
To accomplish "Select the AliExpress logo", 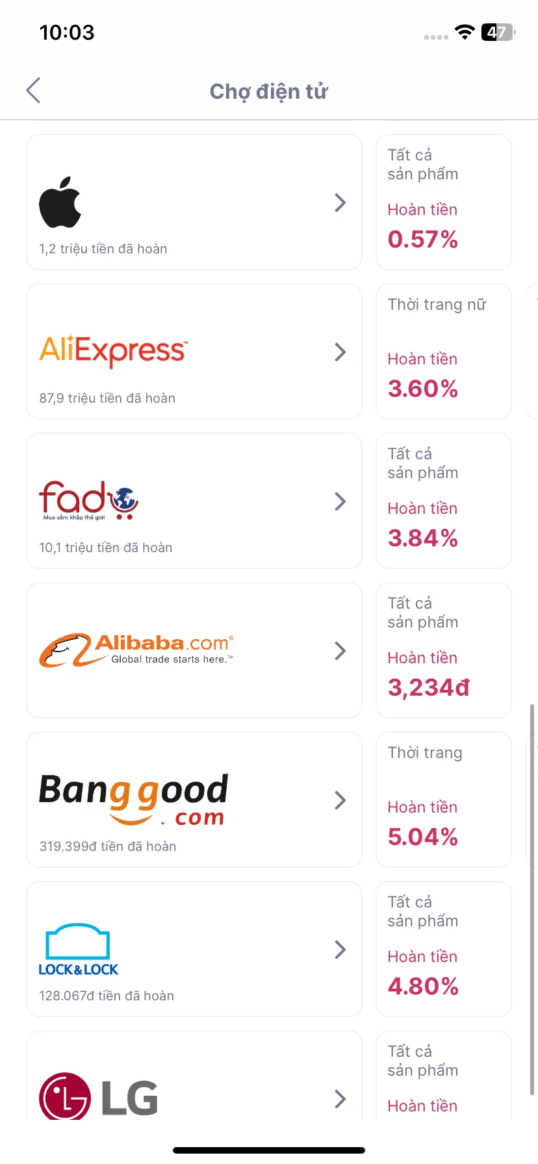I will (114, 351).
